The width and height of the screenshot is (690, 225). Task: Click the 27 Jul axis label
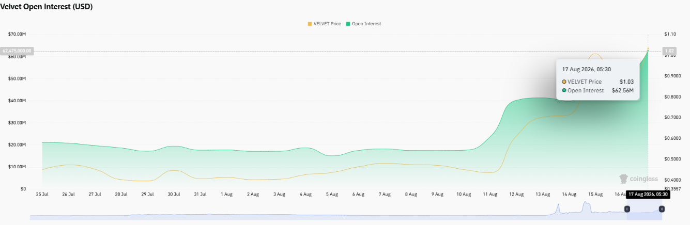(95, 195)
